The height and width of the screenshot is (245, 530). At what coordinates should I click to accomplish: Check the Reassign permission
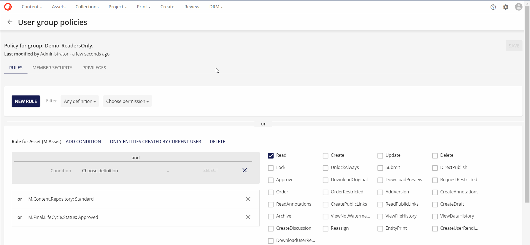[x=326, y=229]
